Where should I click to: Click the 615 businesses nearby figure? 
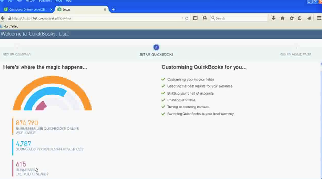[x=21, y=164]
